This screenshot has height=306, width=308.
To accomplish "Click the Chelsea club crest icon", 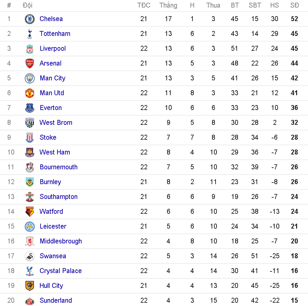I will [x=30, y=19].
